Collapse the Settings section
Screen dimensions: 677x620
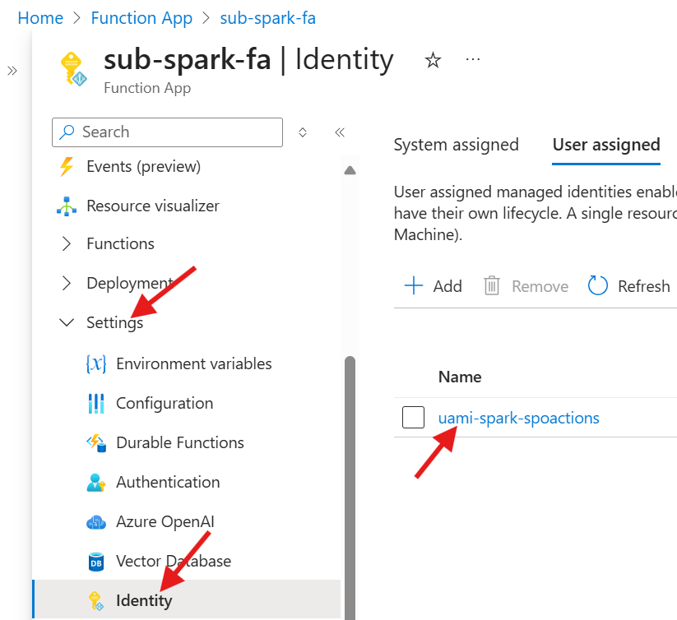coord(67,323)
